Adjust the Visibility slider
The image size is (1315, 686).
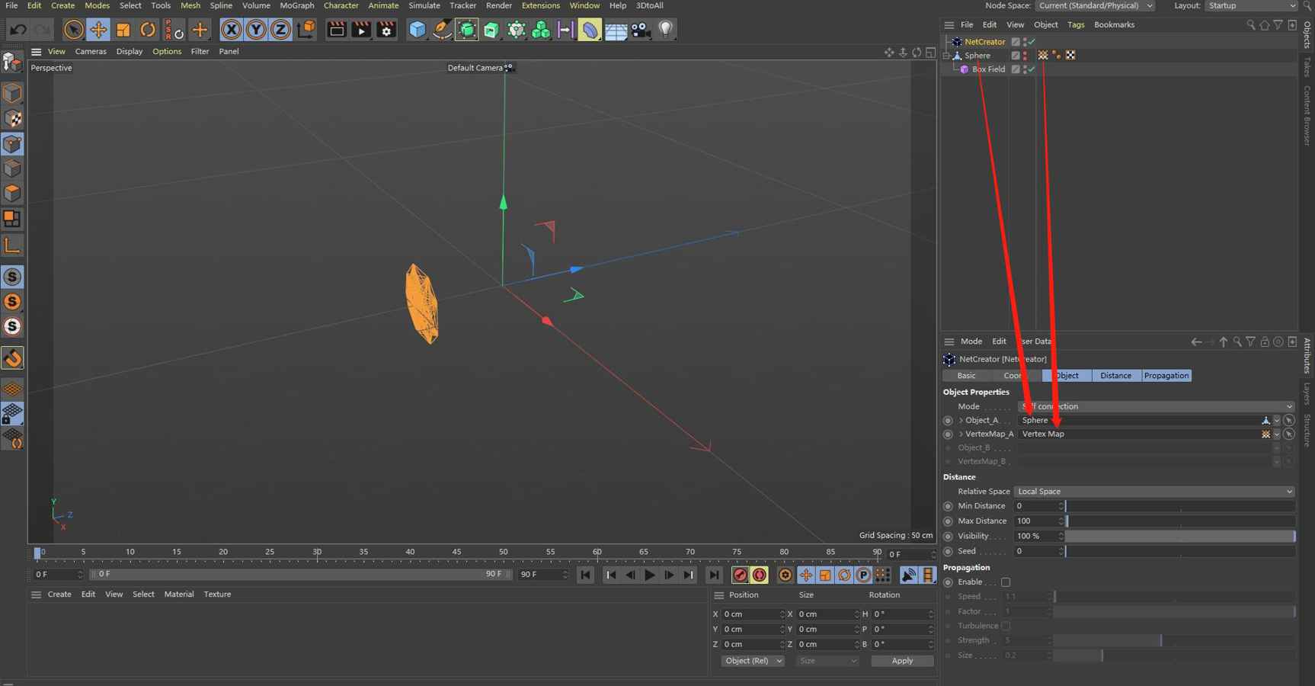pyautogui.click(x=1180, y=537)
